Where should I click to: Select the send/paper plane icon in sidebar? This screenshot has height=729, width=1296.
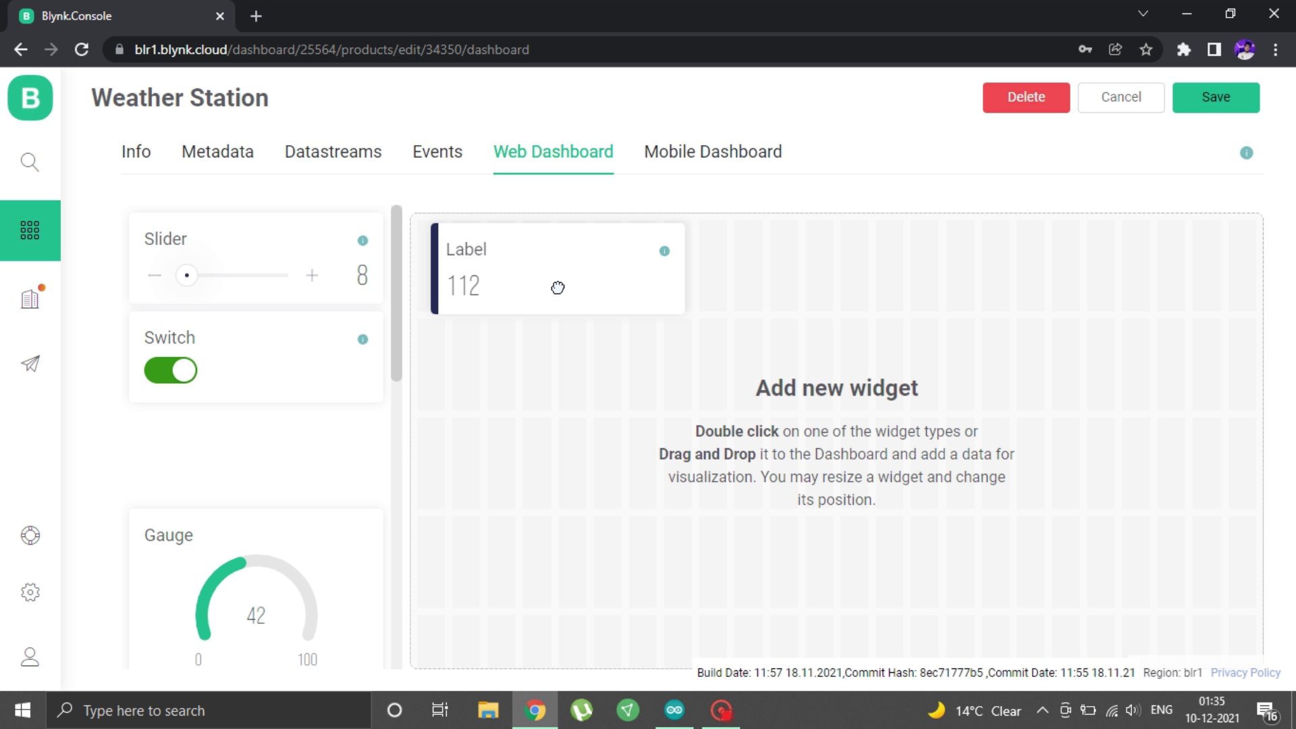[x=30, y=364]
